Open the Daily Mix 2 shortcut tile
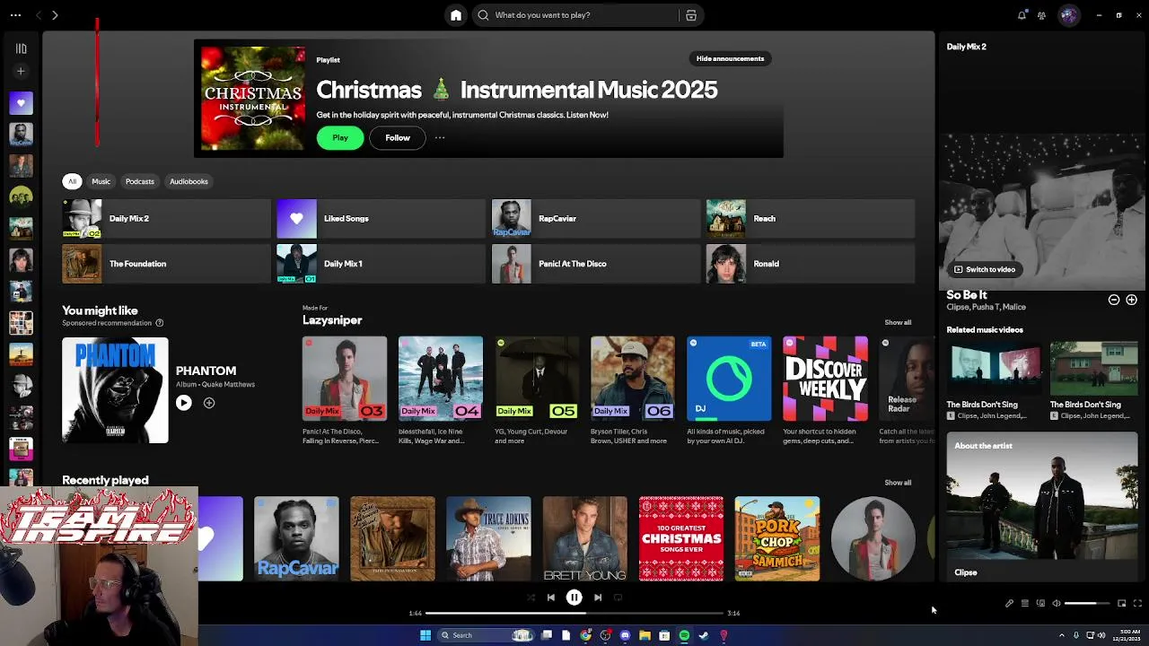 coord(166,219)
